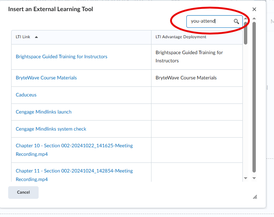Image resolution: width=274 pixels, height=217 pixels.
Task: Click the search magnifier icon
Action: [x=236, y=22]
